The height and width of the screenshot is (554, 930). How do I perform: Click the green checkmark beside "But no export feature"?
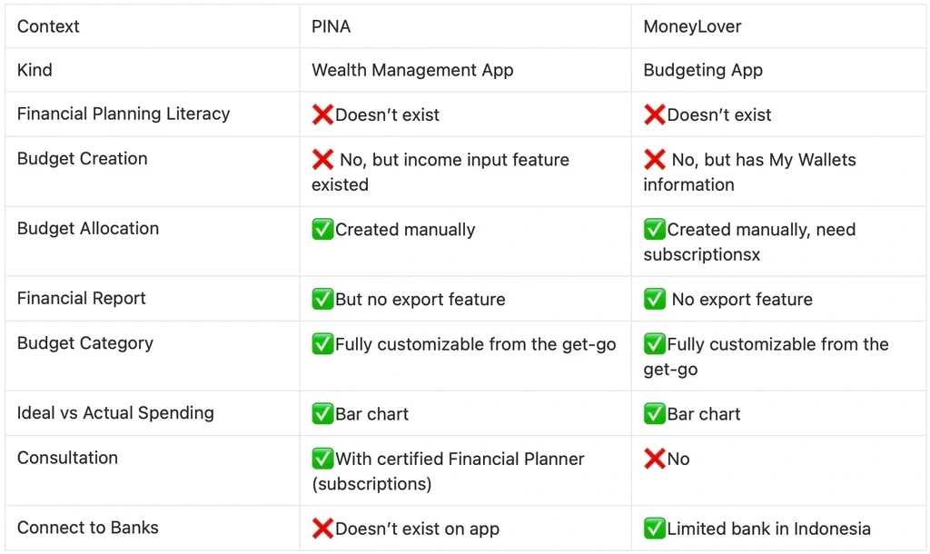[322, 300]
